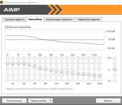Click the 1,4 k band slider handle
122x105 pixels.
coord(62,72)
